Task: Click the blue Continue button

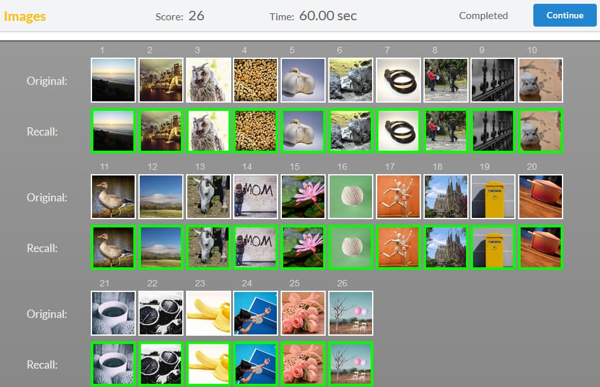Action: (x=564, y=15)
